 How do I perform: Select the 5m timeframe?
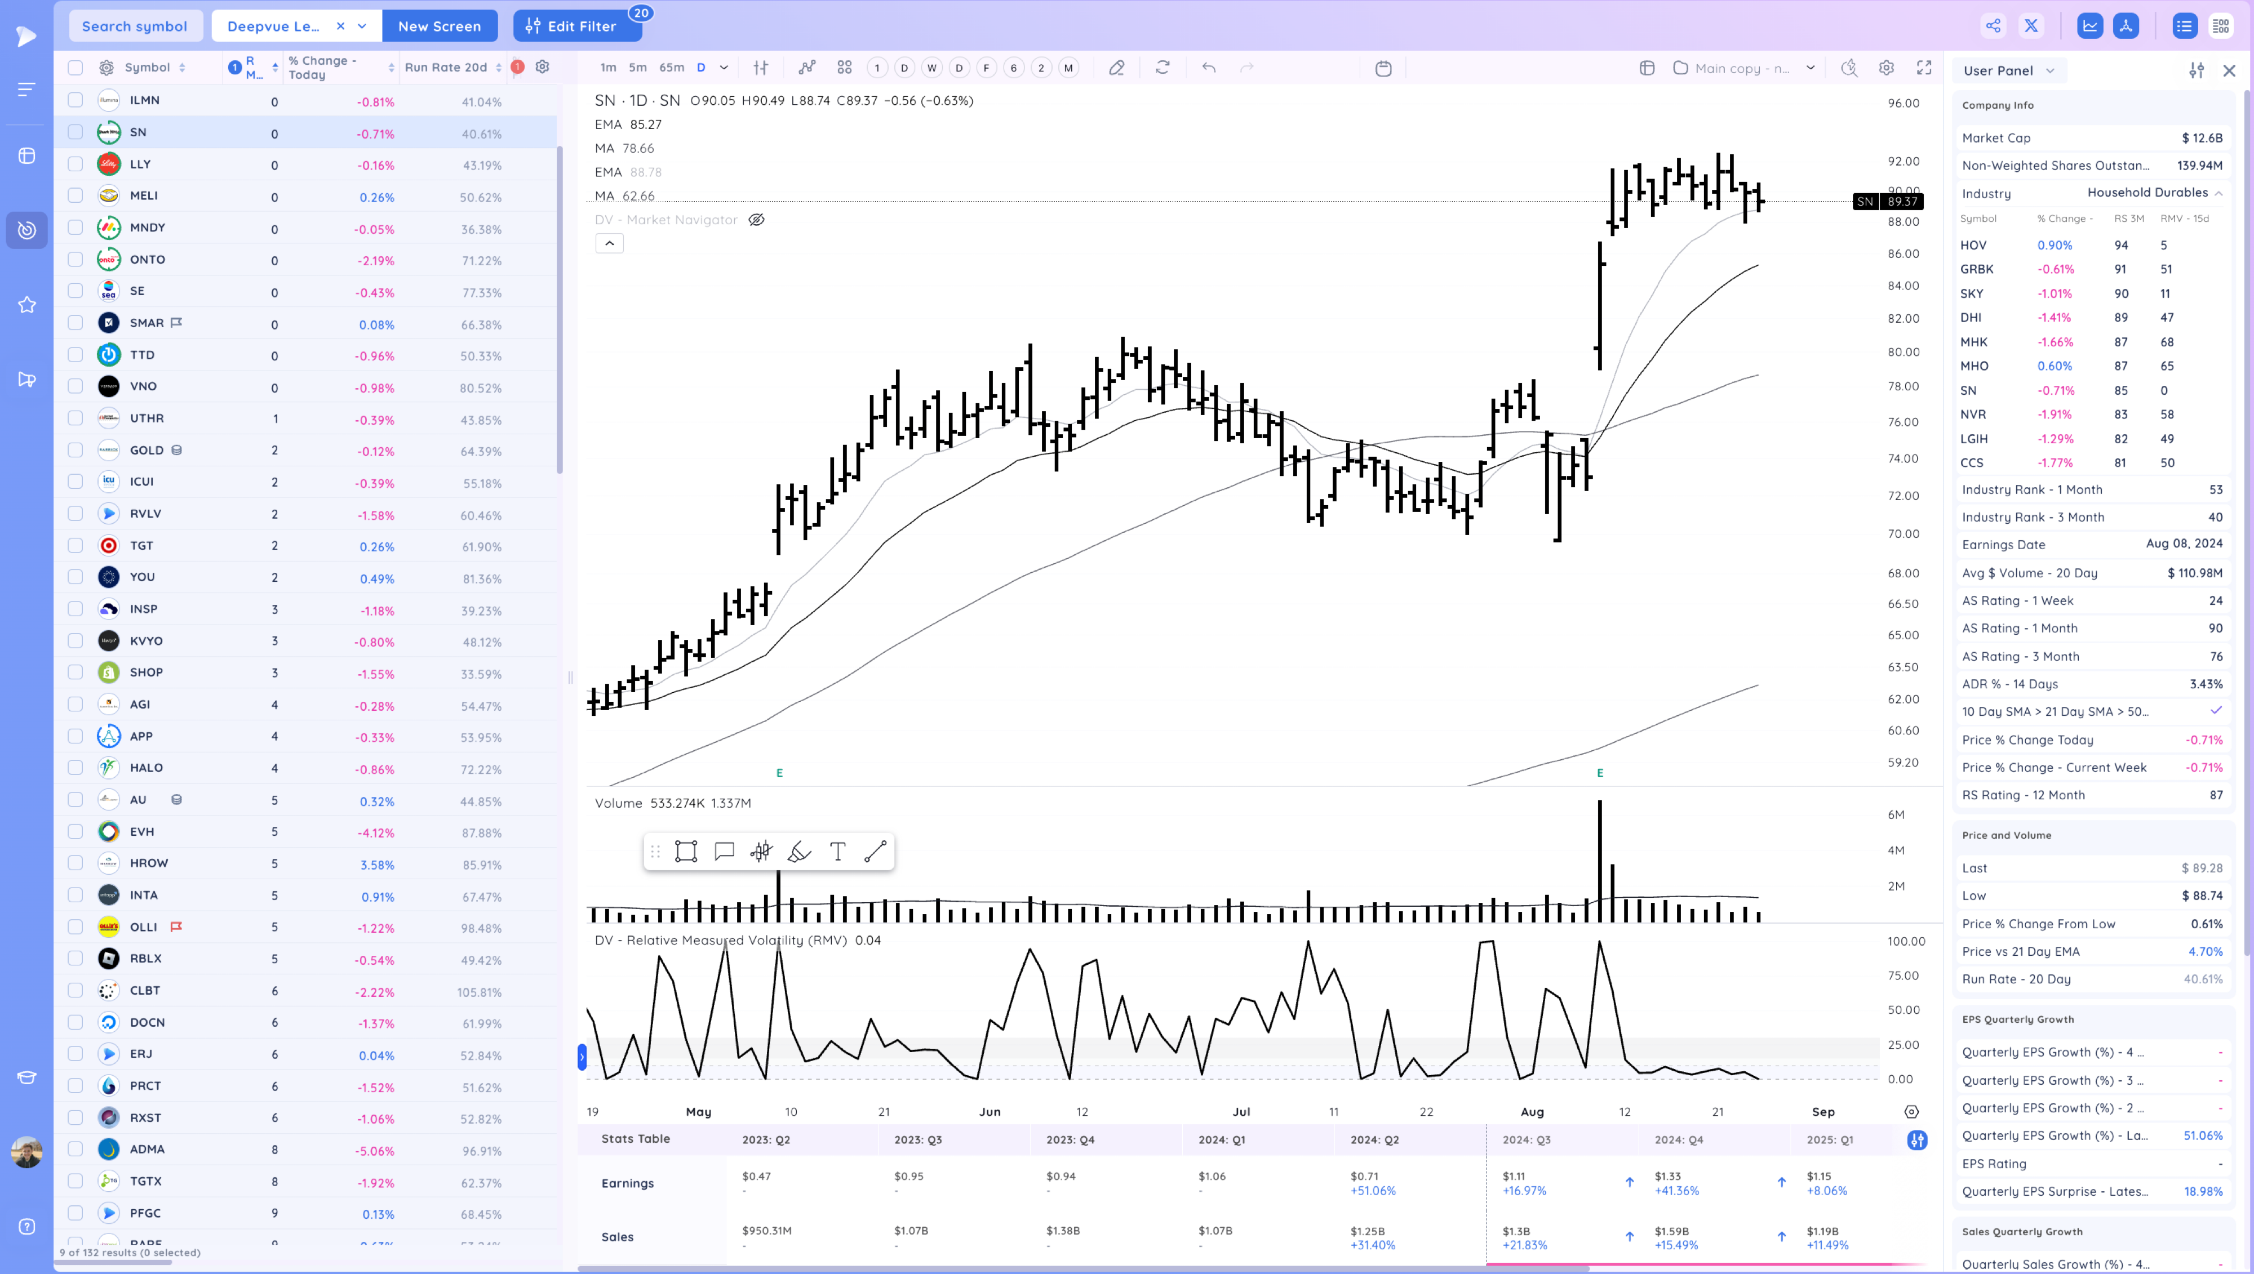(637, 68)
